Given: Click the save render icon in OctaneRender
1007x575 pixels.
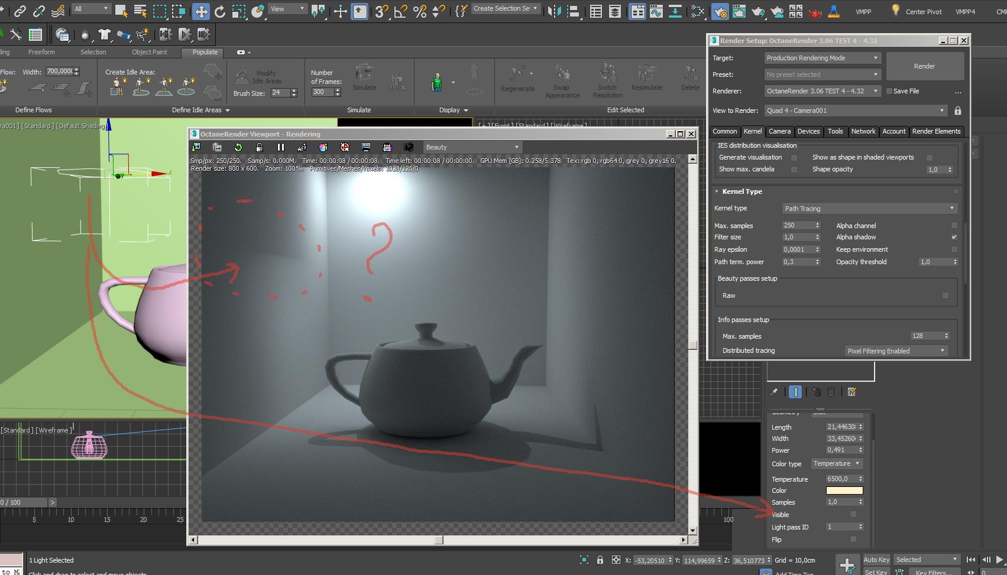Looking at the screenshot, I should coord(196,147).
